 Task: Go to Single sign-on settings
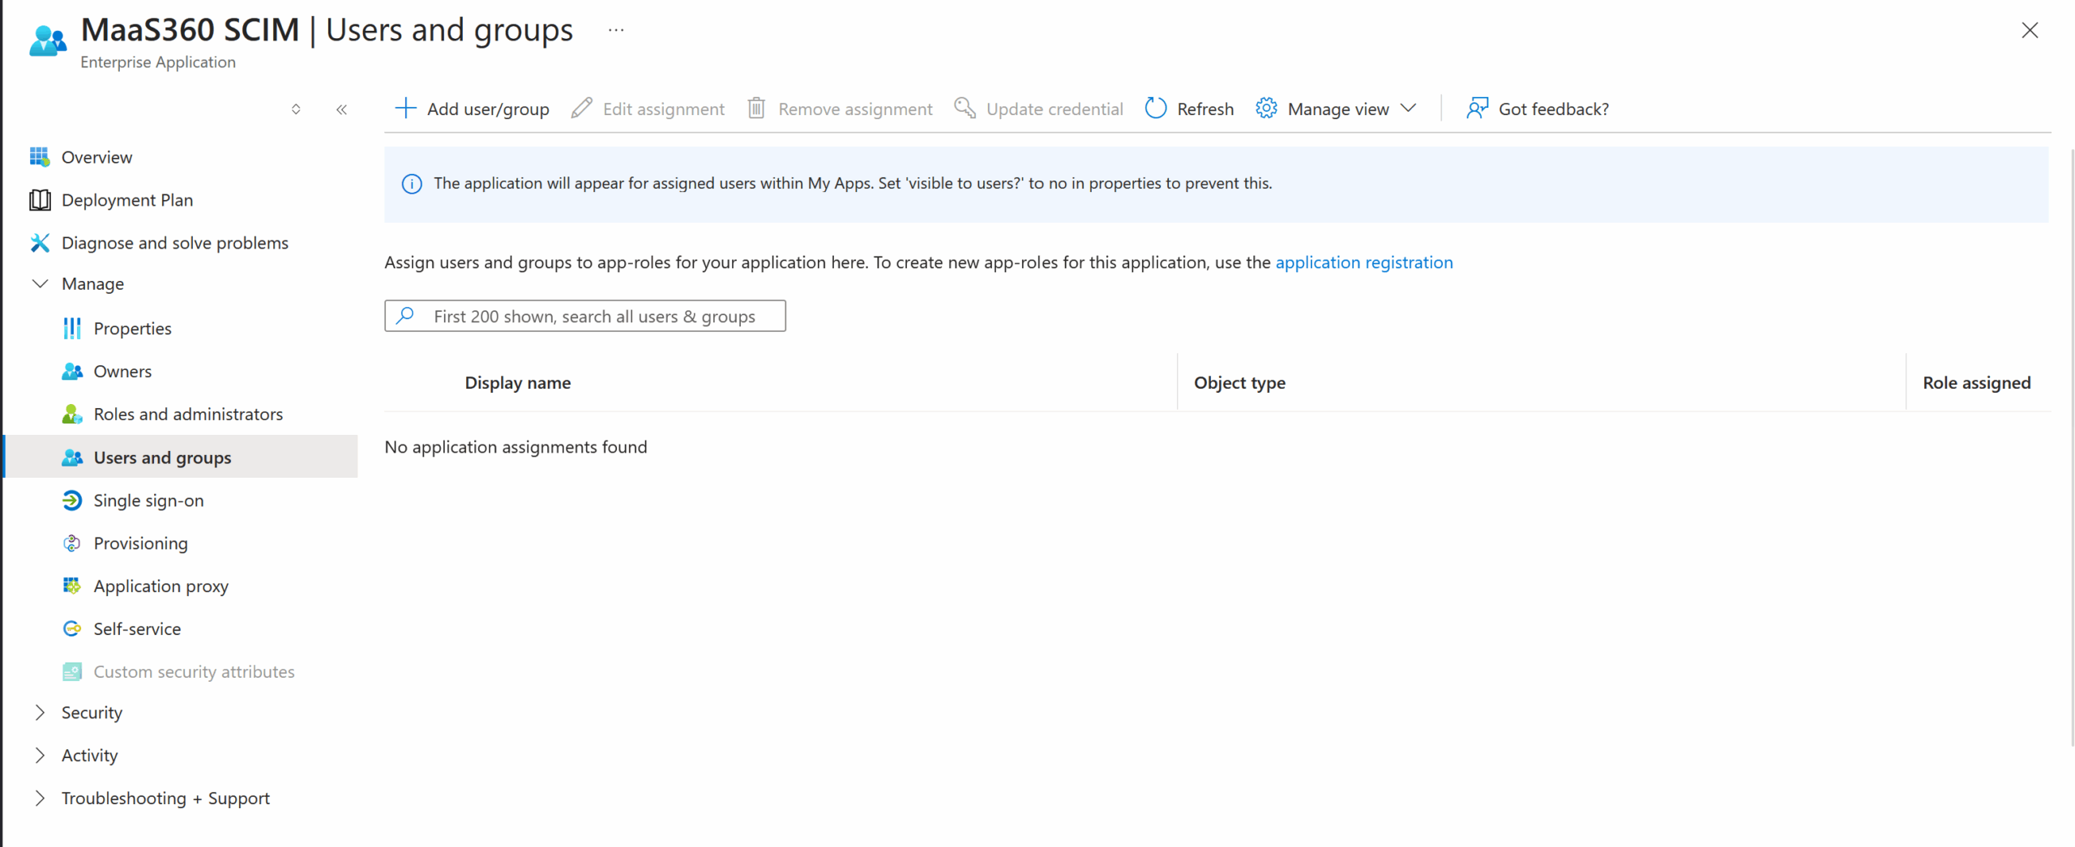[x=148, y=500]
